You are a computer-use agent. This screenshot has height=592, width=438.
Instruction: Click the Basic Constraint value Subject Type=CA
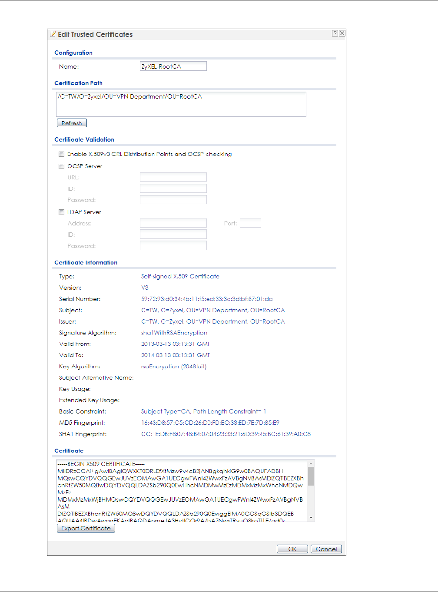(x=204, y=411)
